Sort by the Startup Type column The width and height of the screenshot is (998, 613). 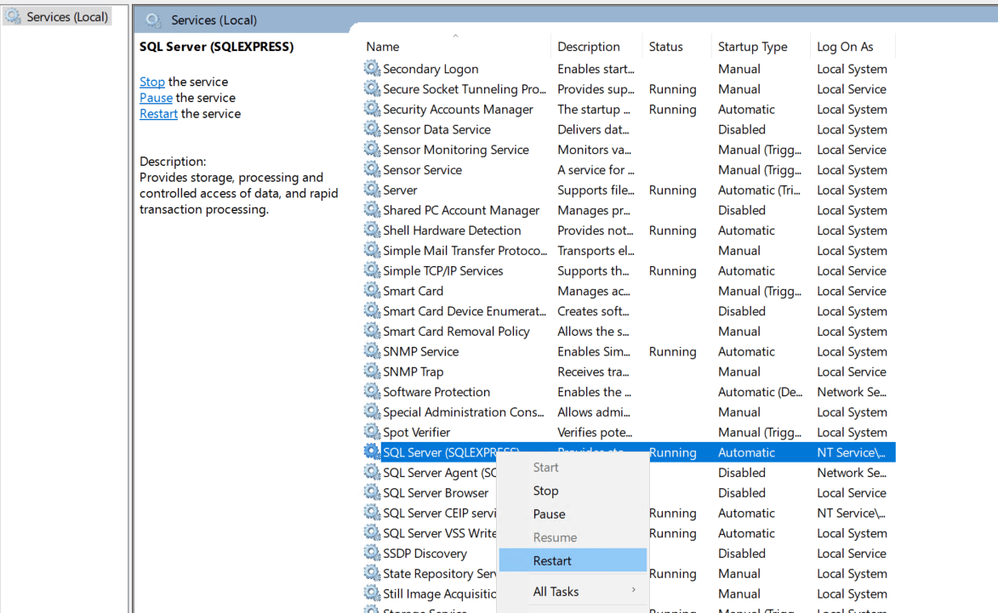click(x=752, y=47)
